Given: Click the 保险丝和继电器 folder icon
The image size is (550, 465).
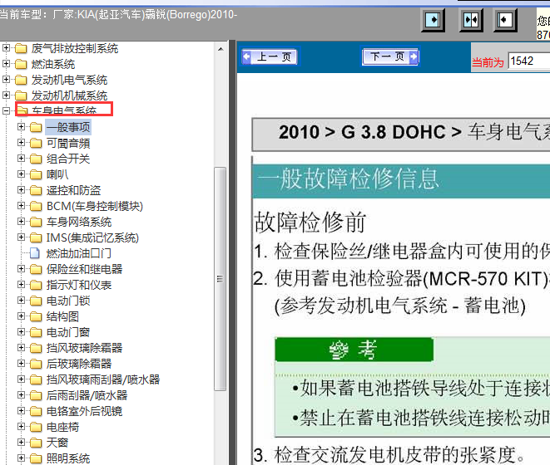Looking at the screenshot, I should click(x=36, y=269).
